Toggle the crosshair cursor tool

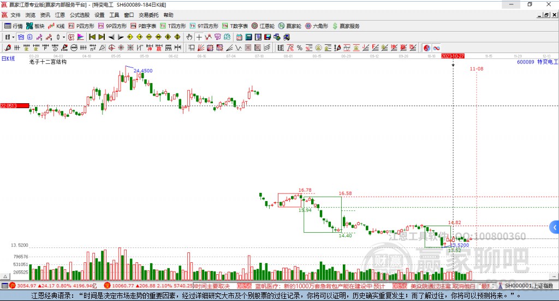point(199,37)
